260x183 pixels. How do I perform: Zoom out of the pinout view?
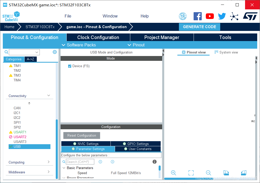[x=209, y=173]
